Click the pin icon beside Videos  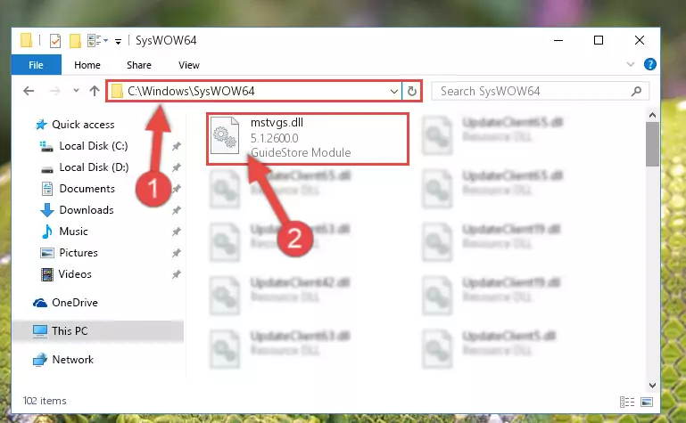pos(177,274)
